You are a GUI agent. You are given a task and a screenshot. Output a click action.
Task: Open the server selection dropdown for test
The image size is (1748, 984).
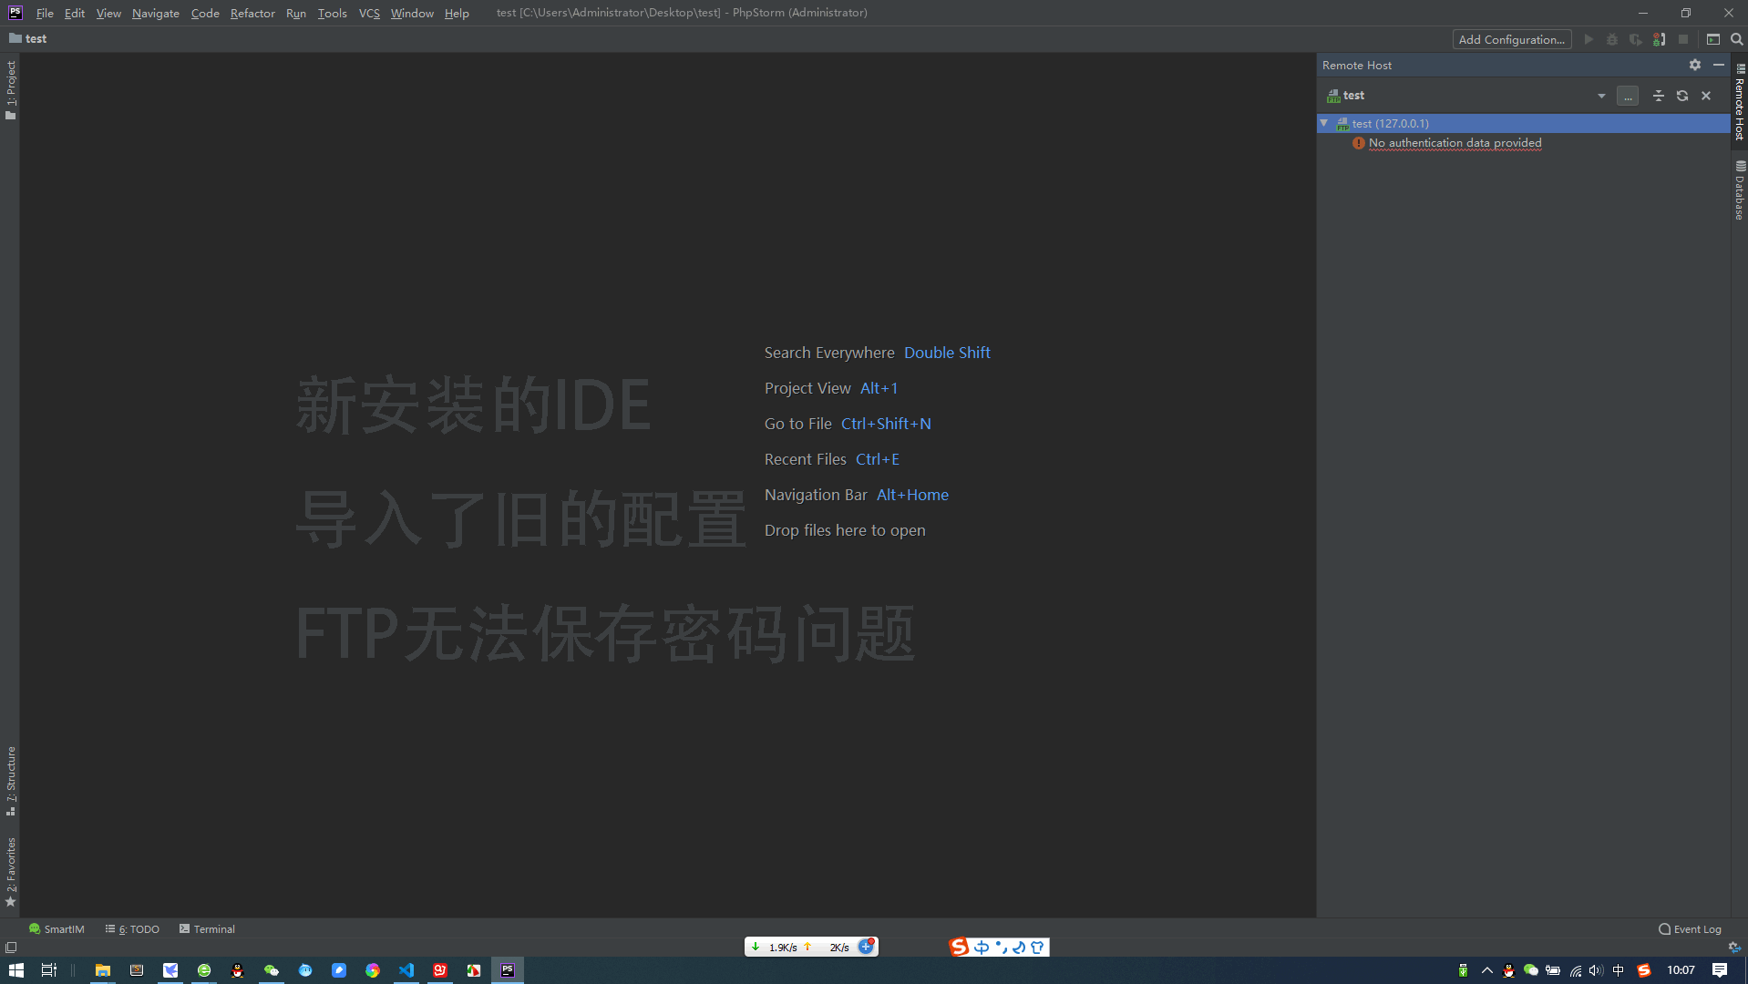1601,96
